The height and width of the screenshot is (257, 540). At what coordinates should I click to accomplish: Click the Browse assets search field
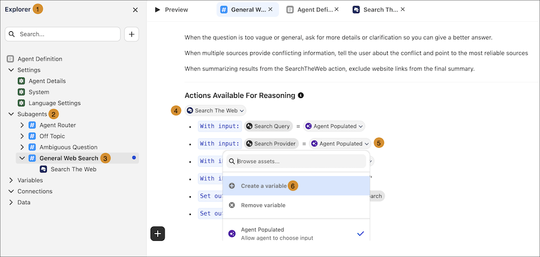pos(296,162)
